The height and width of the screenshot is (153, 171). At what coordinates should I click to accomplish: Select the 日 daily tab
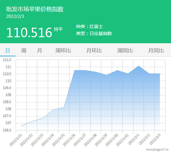[8, 51]
